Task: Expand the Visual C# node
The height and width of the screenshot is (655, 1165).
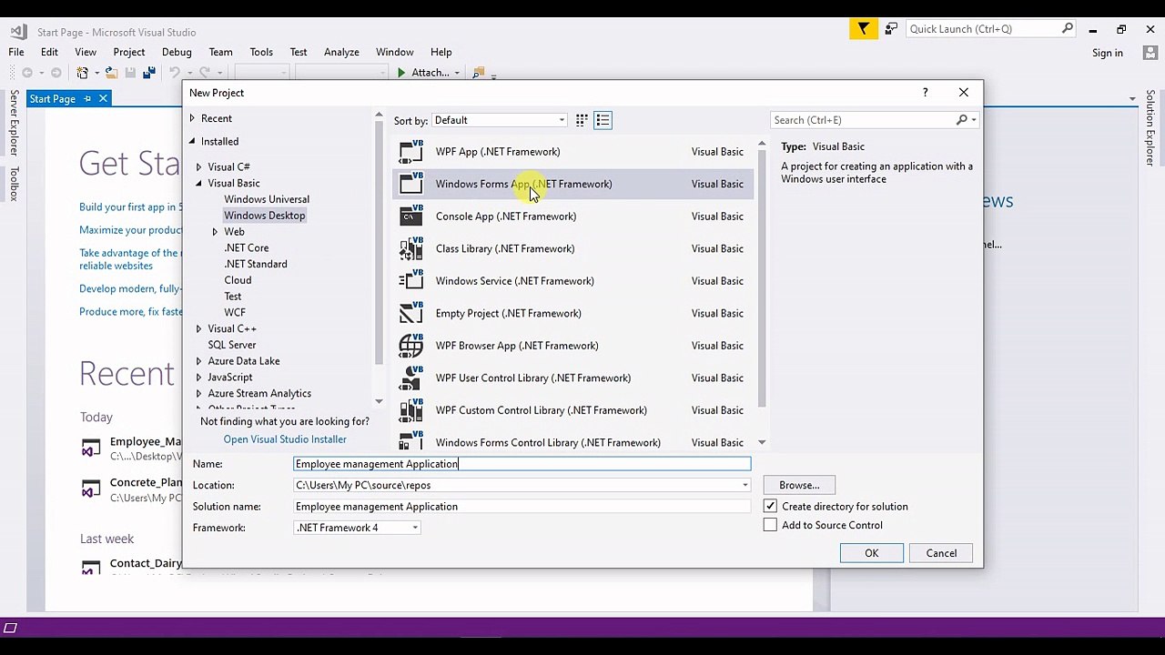Action: click(x=199, y=167)
